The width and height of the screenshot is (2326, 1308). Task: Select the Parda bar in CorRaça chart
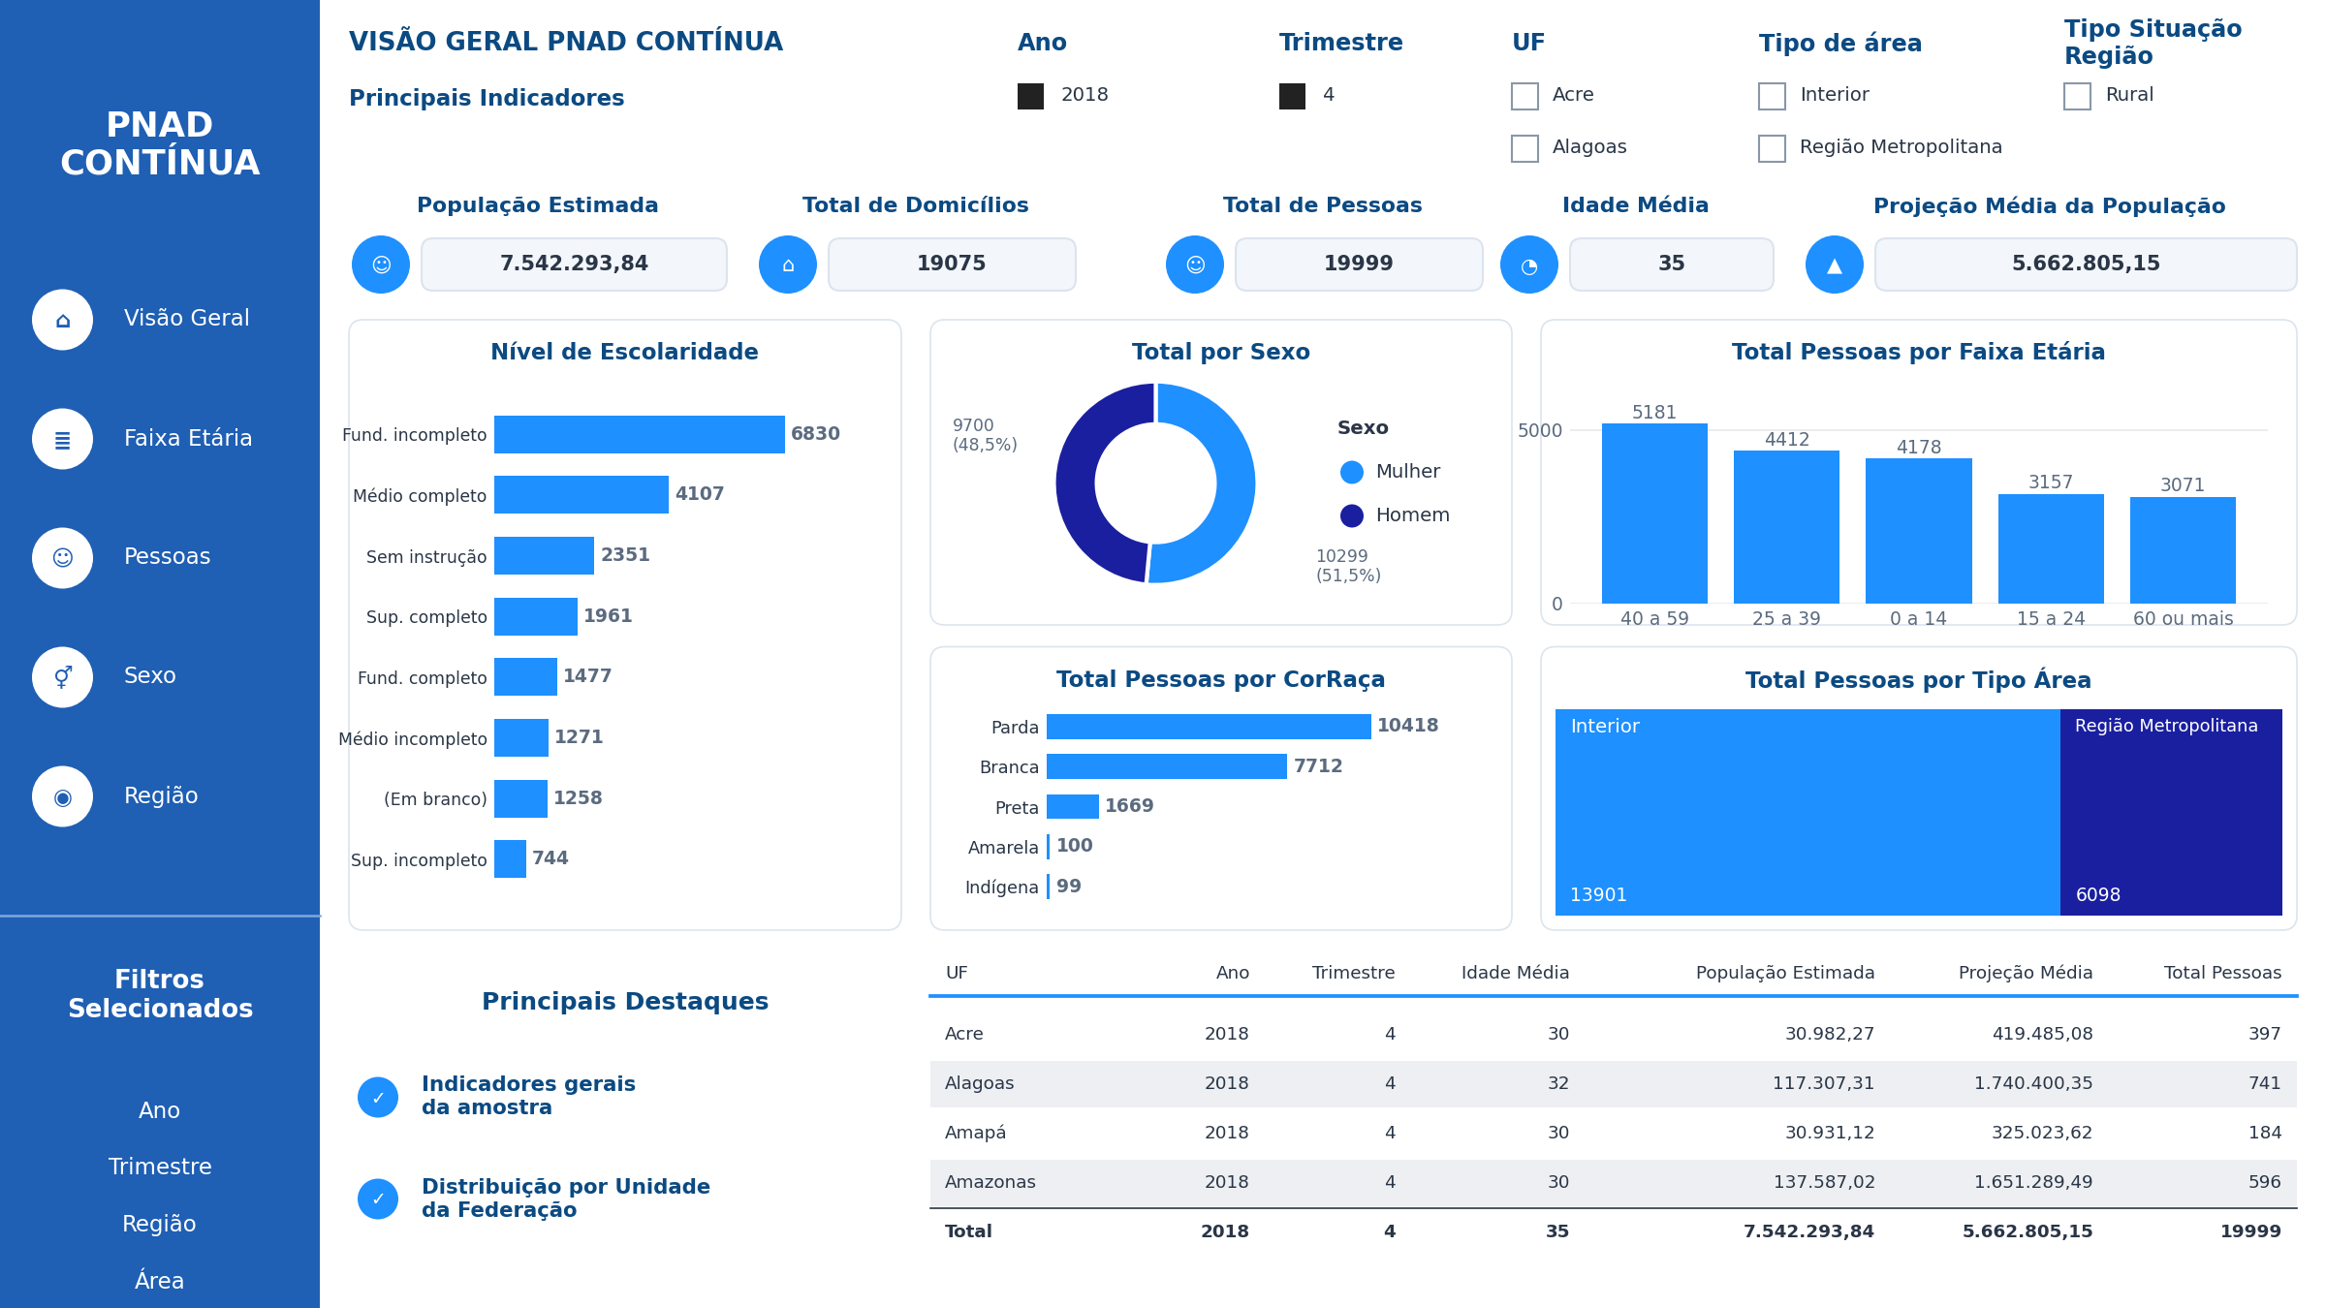(1209, 727)
